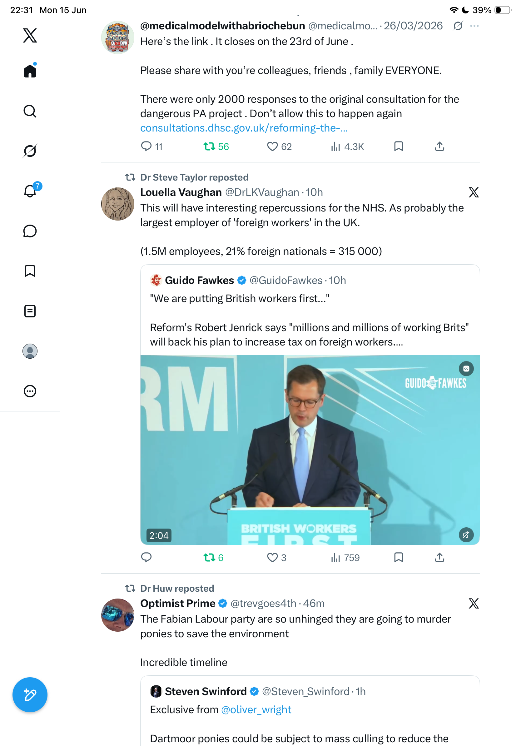The width and height of the screenshot is (521, 746).
Task: Open Notifications bell with 7 badge
Action: click(31, 190)
